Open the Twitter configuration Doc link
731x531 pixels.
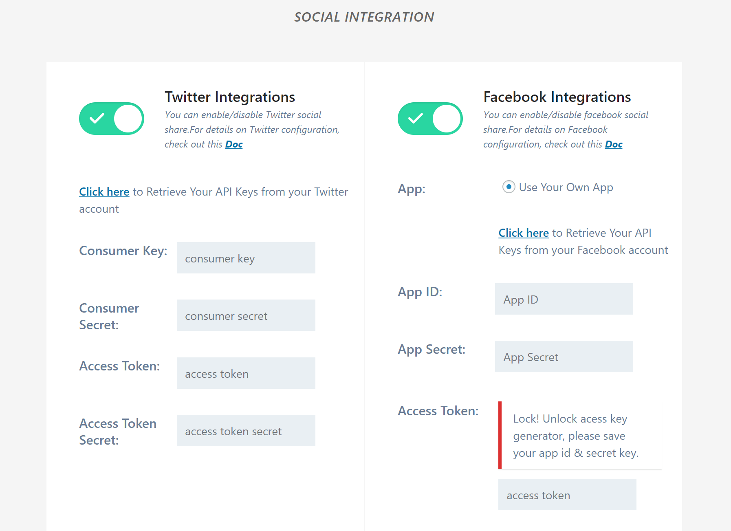coord(234,144)
